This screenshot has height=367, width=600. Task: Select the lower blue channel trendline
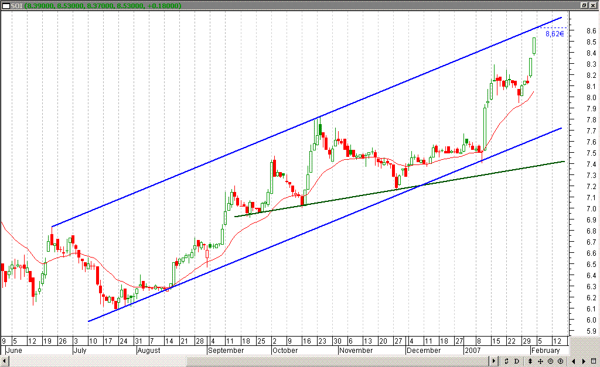(x=325, y=225)
